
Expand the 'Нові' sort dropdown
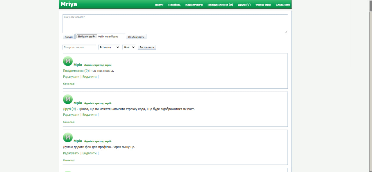click(x=129, y=47)
